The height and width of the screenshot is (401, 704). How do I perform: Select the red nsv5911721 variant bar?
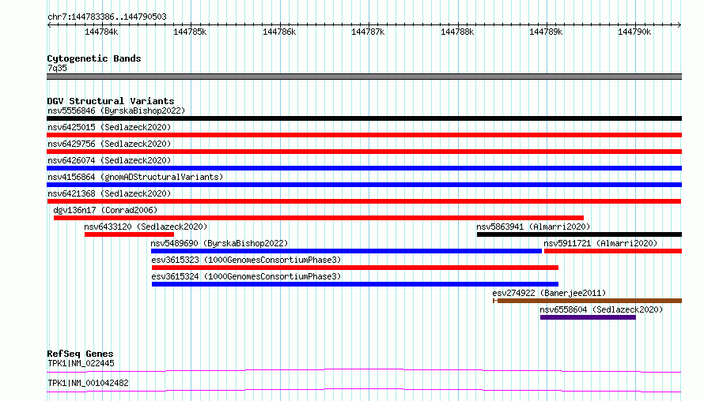(613, 251)
